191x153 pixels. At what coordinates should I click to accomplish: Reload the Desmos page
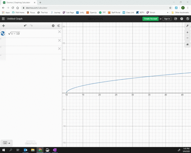13,8
